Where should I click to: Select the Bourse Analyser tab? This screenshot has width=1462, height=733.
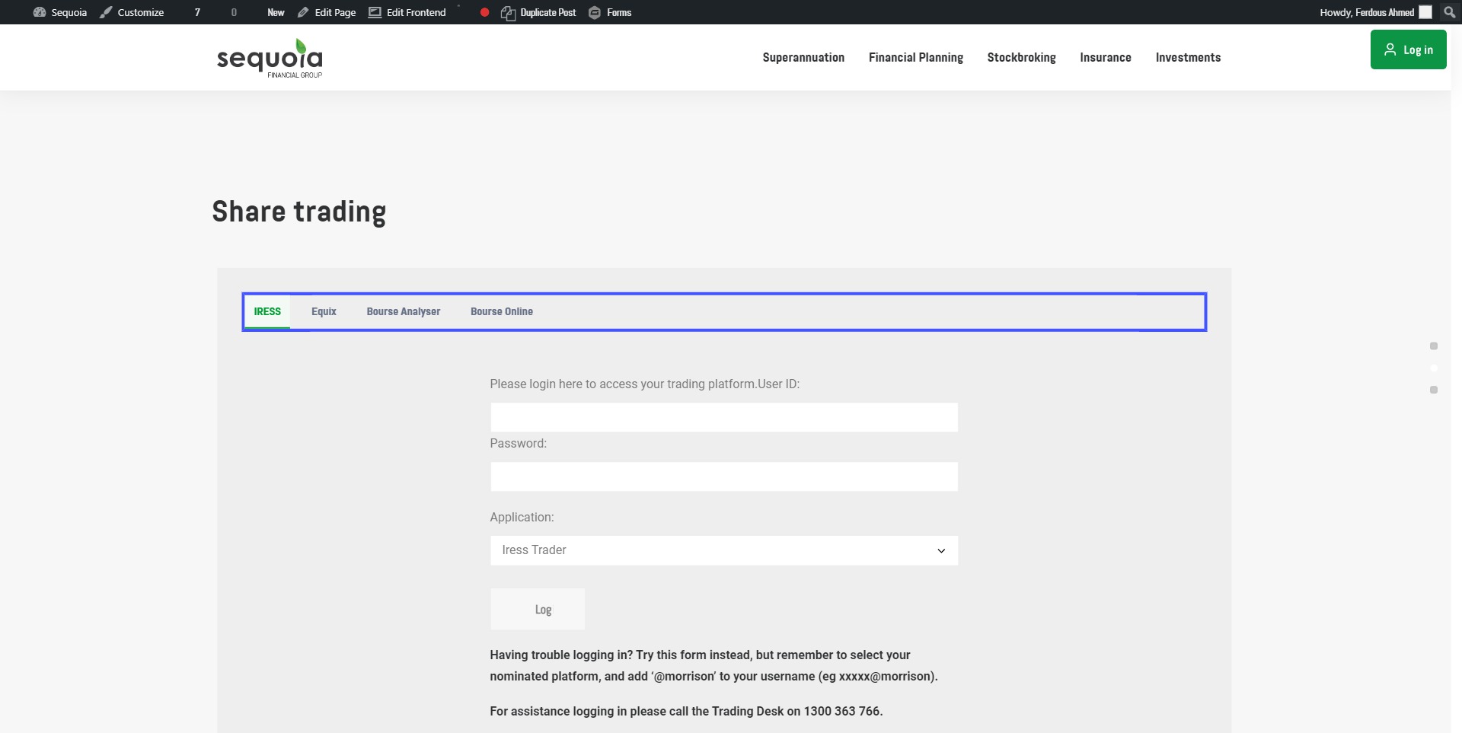coord(403,311)
